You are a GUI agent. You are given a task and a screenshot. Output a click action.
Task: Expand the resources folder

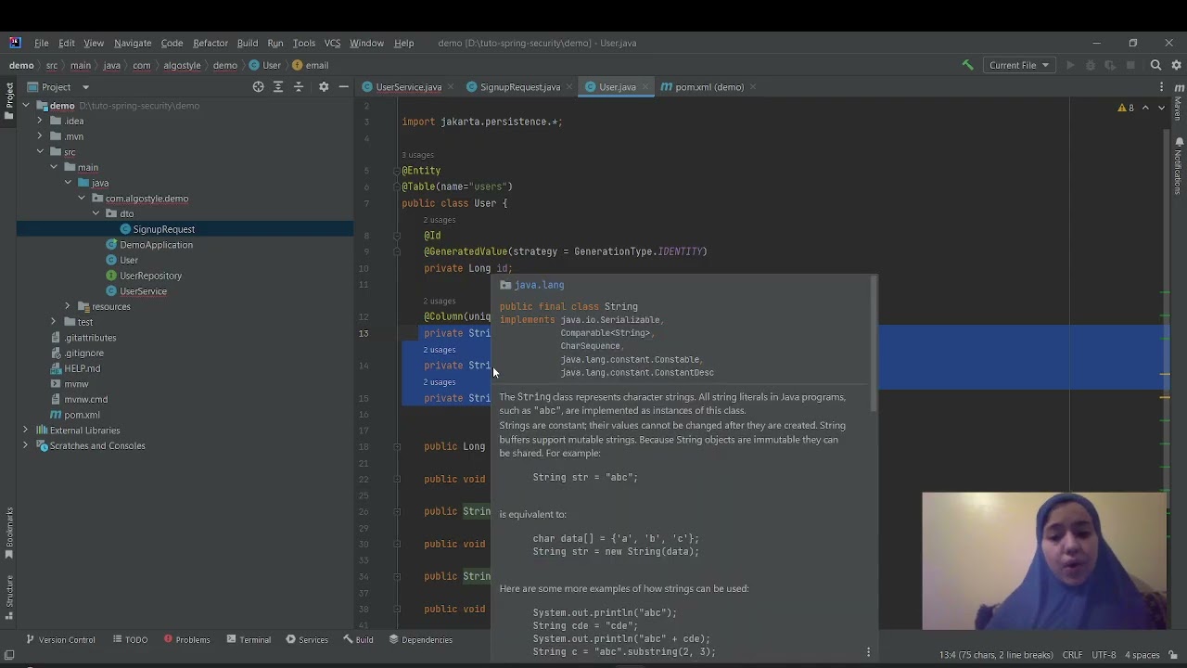point(68,306)
